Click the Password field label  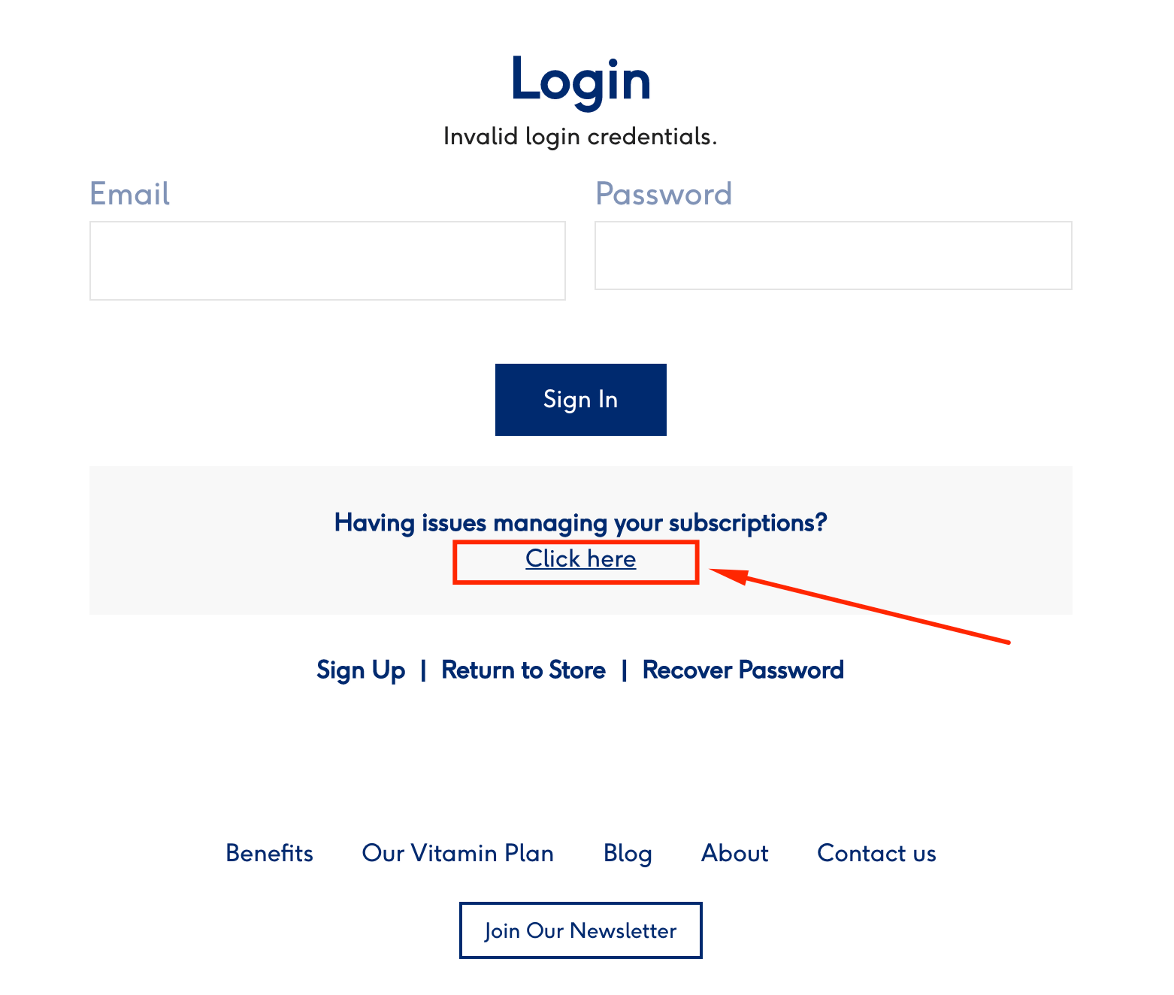click(664, 194)
